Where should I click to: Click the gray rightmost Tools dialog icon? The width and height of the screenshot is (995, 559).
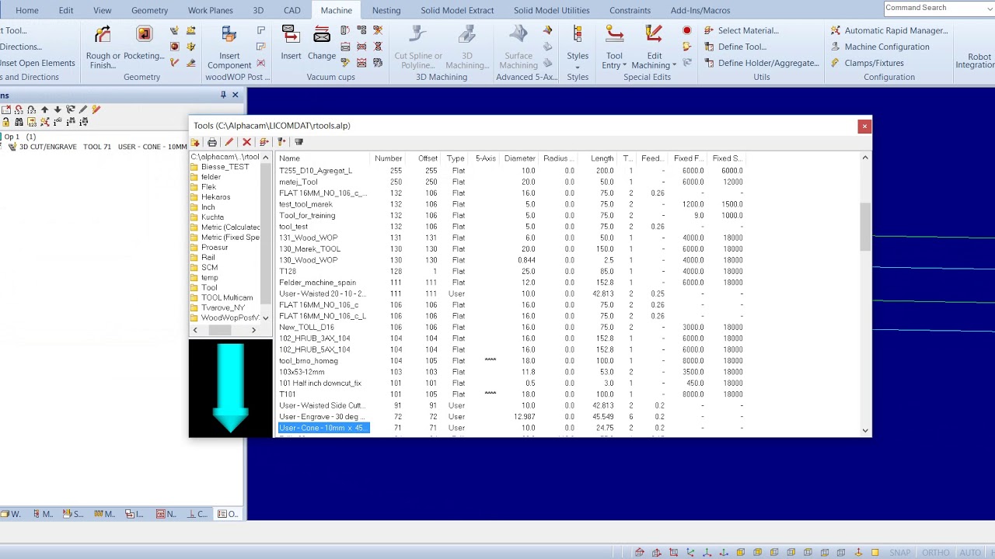pyautogui.click(x=298, y=142)
